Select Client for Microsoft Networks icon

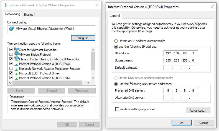[16, 49]
